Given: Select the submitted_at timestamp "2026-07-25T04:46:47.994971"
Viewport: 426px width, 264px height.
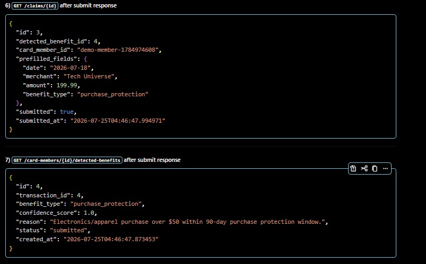Looking at the screenshot, I should (118, 121).
